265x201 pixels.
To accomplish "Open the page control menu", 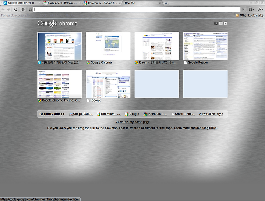I will coord(251,10).
